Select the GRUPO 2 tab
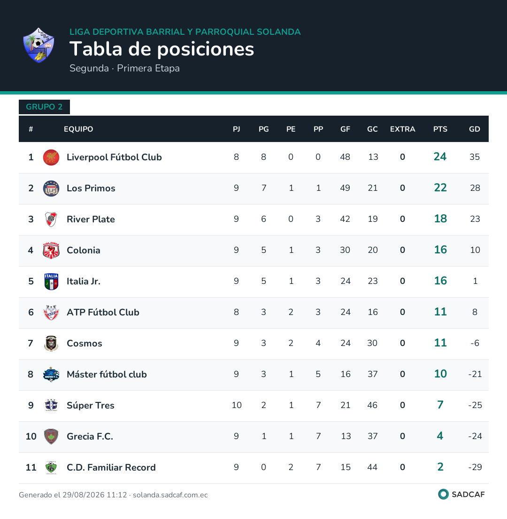 click(44, 107)
